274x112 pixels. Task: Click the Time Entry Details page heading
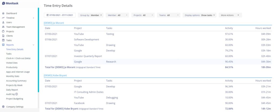[x=58, y=6]
